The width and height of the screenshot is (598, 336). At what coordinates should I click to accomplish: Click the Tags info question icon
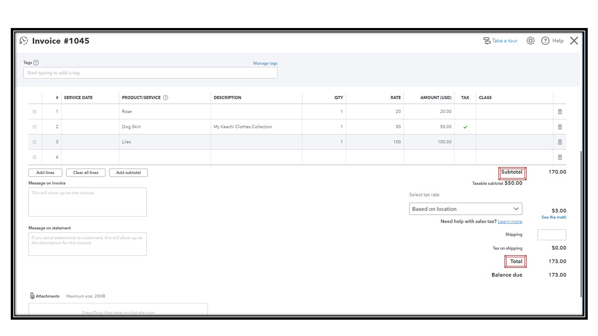[36, 63]
